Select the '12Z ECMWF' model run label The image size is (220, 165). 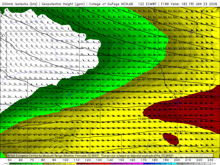(x=147, y=4)
